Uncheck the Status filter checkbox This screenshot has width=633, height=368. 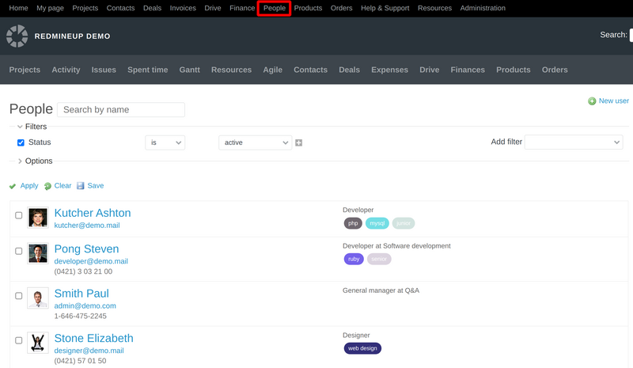tap(21, 142)
